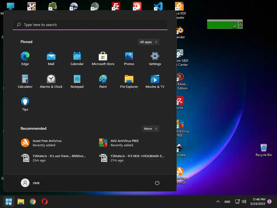Open the Calendar app

[77, 59]
